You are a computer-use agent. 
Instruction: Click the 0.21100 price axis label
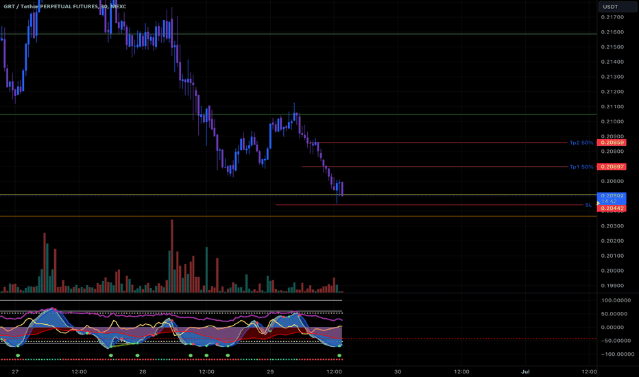point(612,107)
